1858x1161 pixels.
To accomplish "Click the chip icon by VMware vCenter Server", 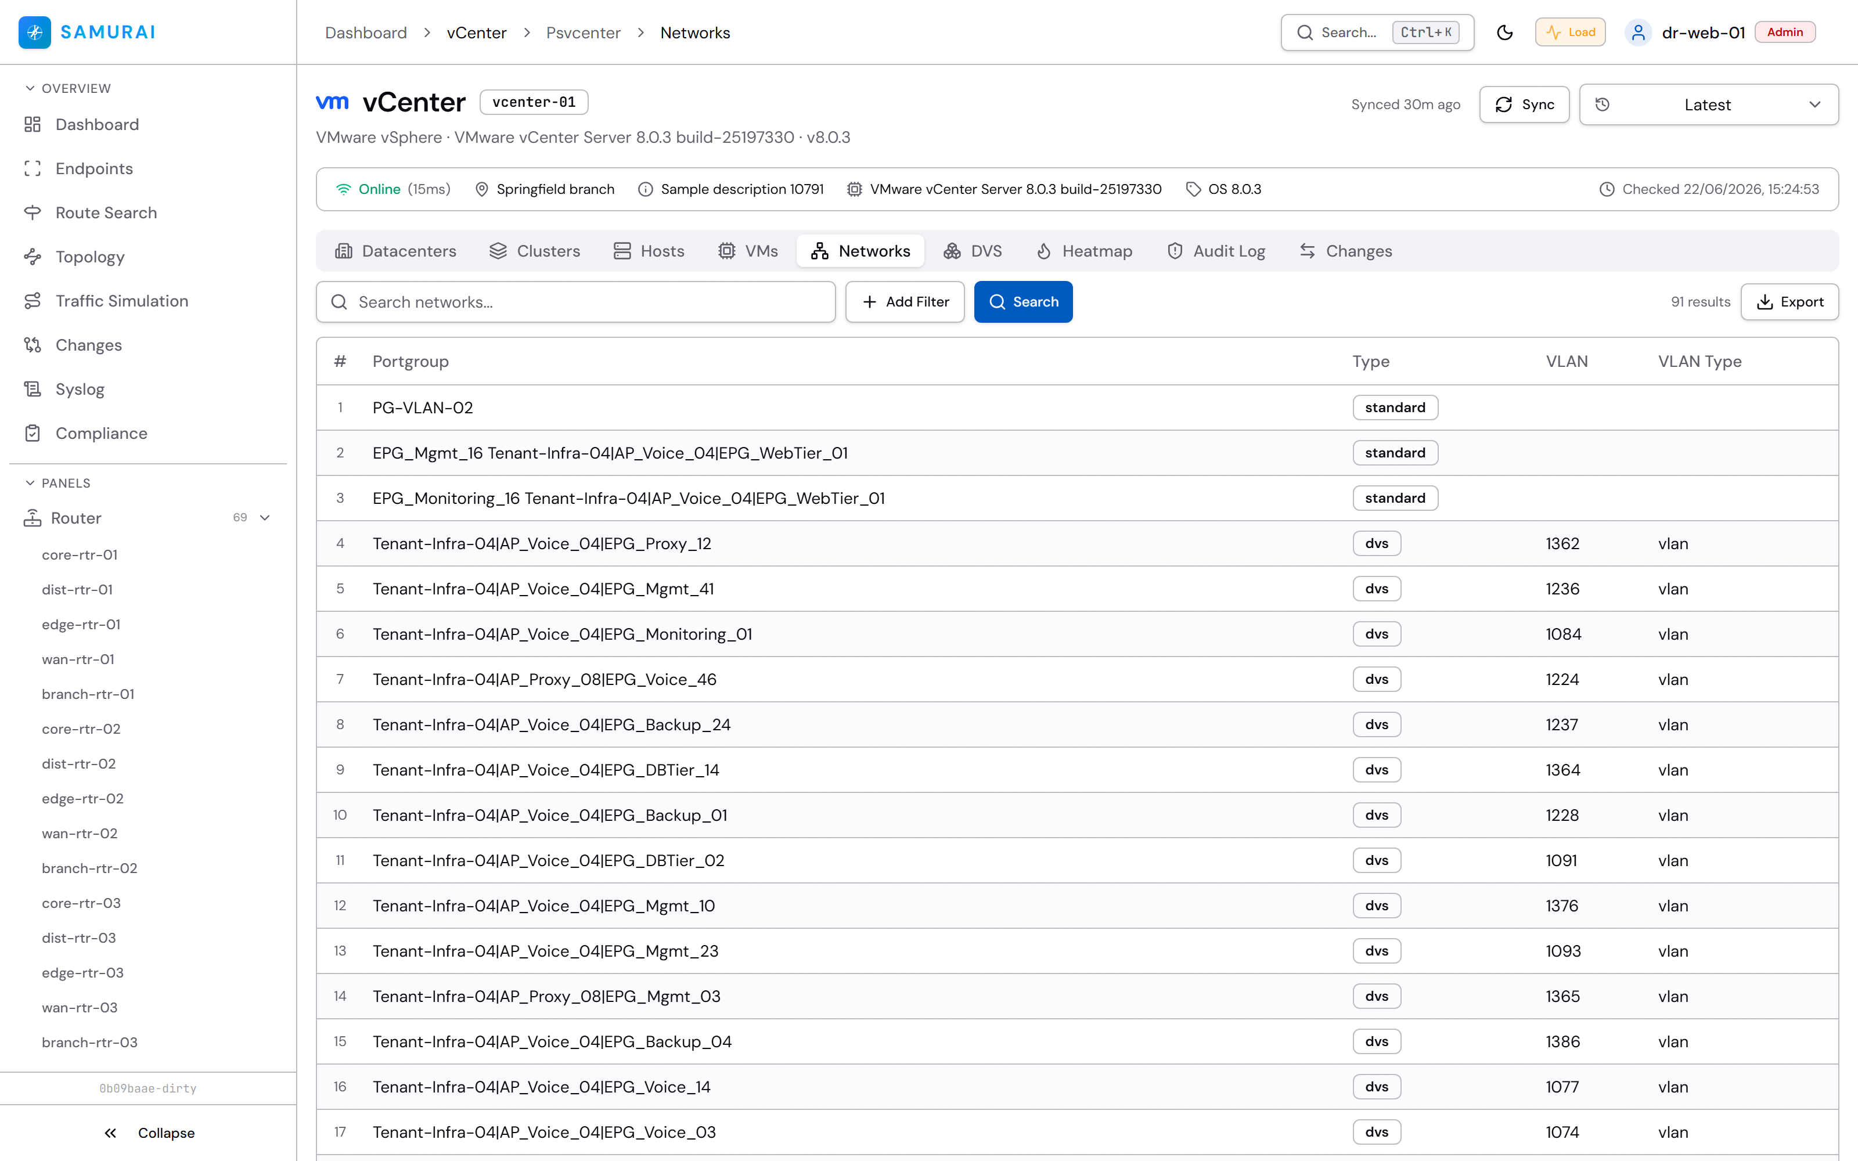I will pyautogui.click(x=855, y=189).
